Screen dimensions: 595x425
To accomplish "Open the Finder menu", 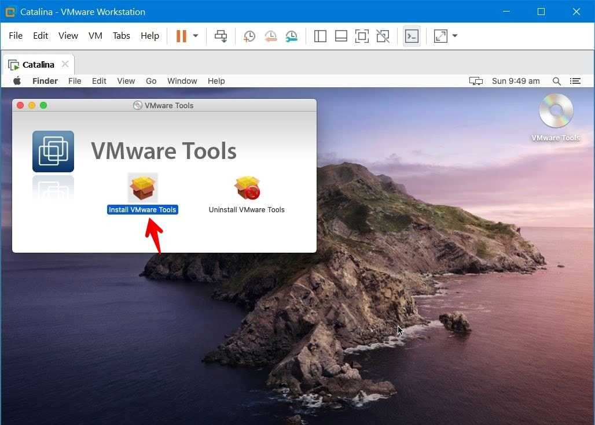I will (x=45, y=81).
